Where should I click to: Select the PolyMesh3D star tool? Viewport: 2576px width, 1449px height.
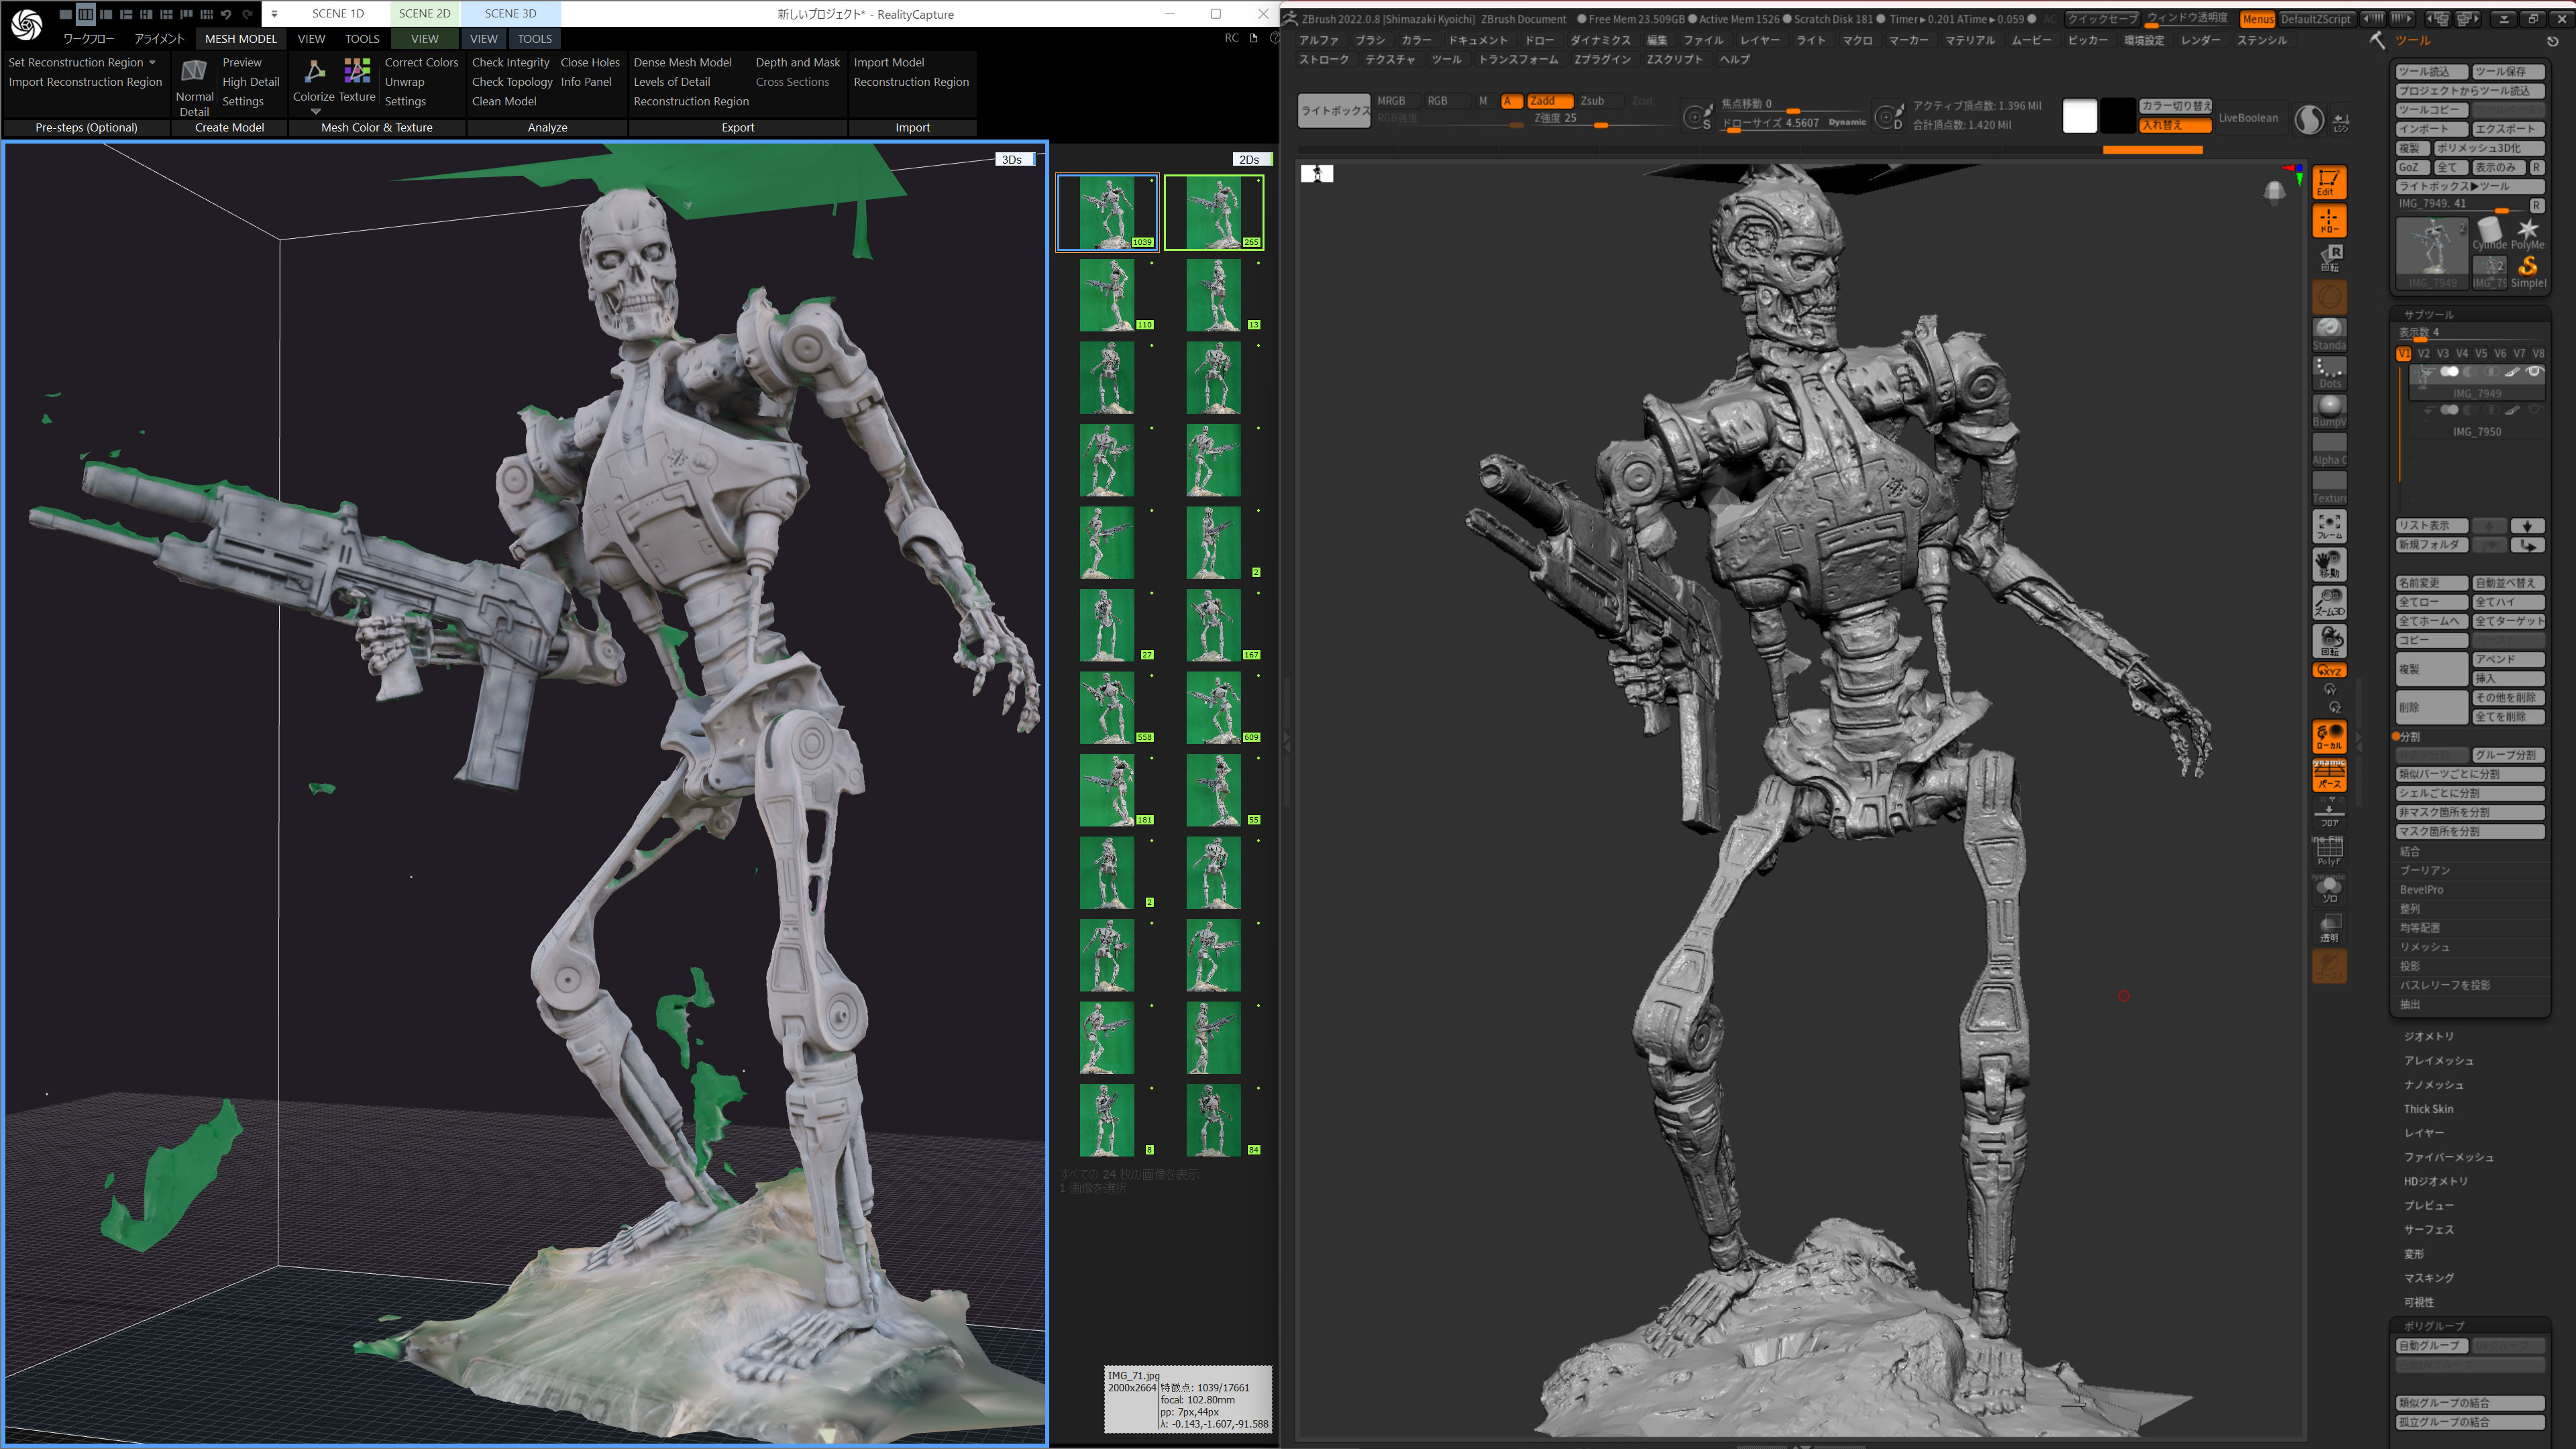click(x=2527, y=234)
